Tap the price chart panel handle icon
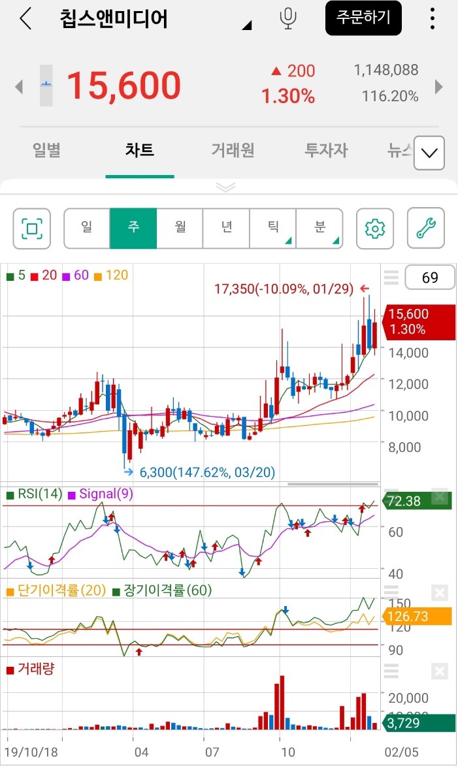 tap(391, 278)
